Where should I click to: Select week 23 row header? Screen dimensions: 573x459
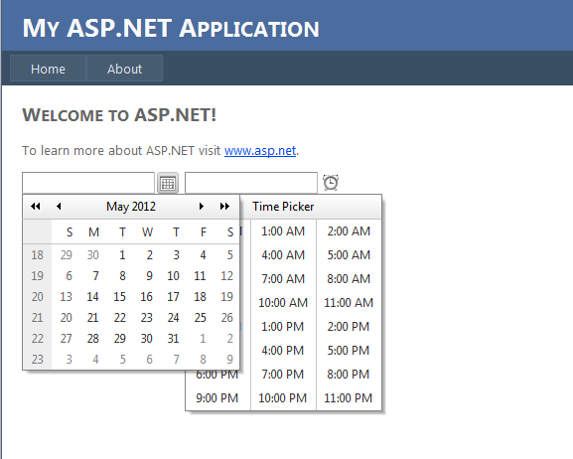coord(38,360)
